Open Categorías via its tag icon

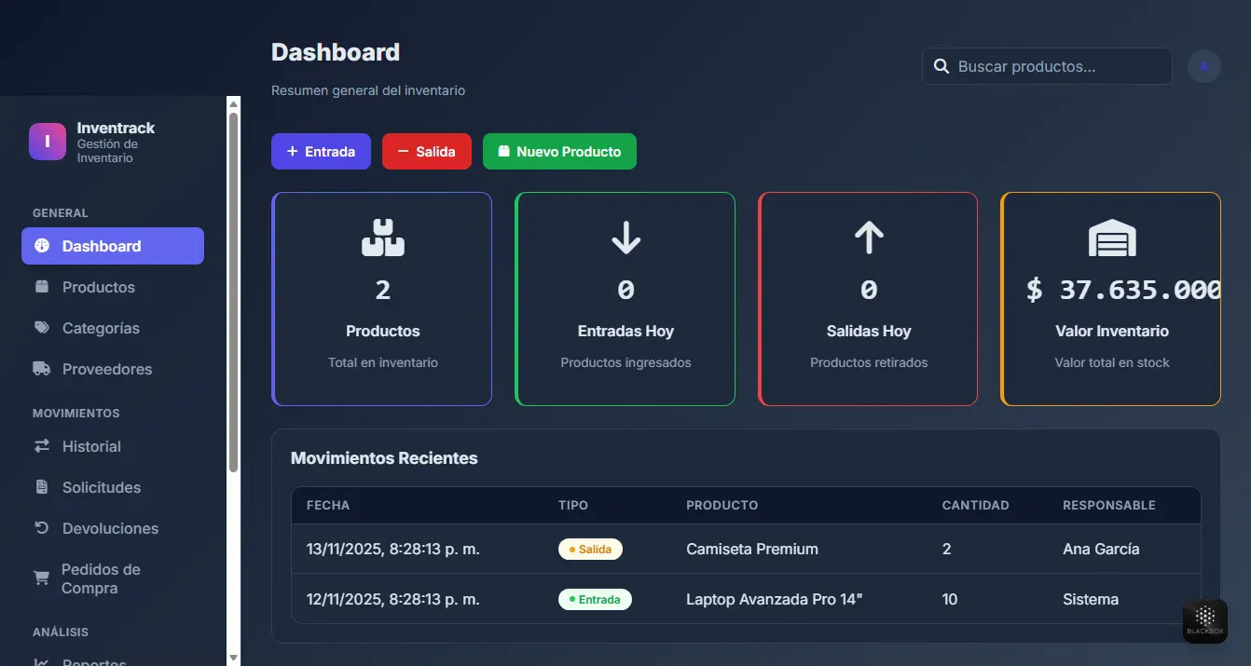[x=41, y=328]
